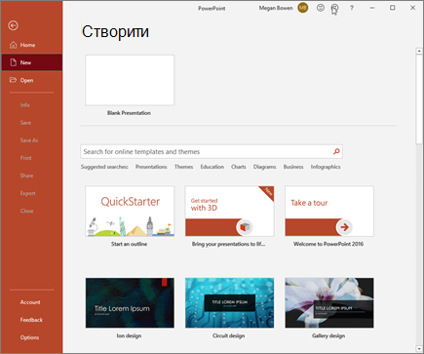Select the New tab in sidebar

32,62
